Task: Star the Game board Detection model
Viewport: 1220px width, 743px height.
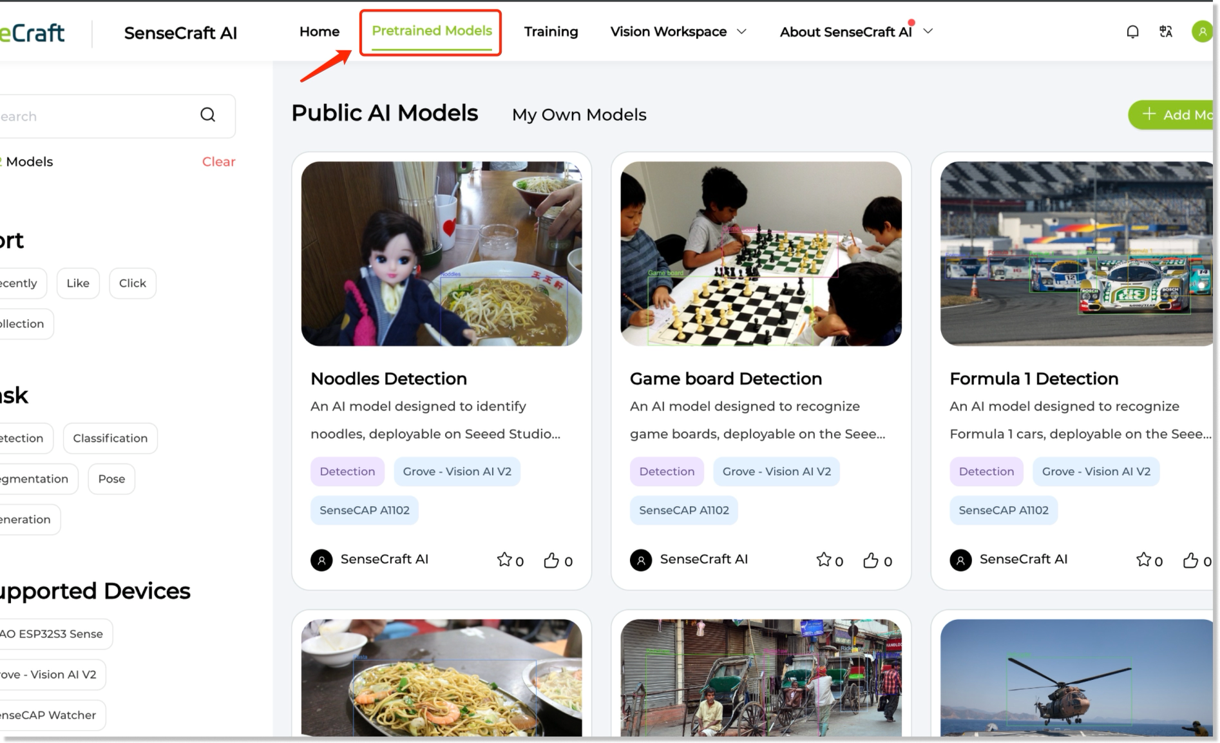Action: click(x=823, y=559)
